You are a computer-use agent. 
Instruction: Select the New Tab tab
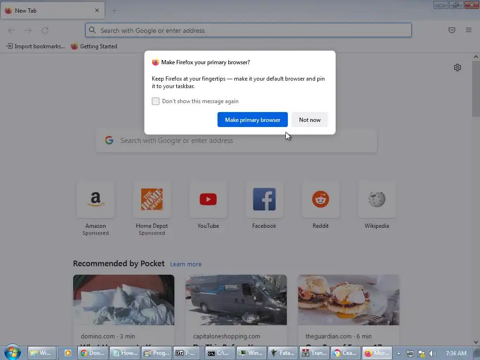coord(52,10)
